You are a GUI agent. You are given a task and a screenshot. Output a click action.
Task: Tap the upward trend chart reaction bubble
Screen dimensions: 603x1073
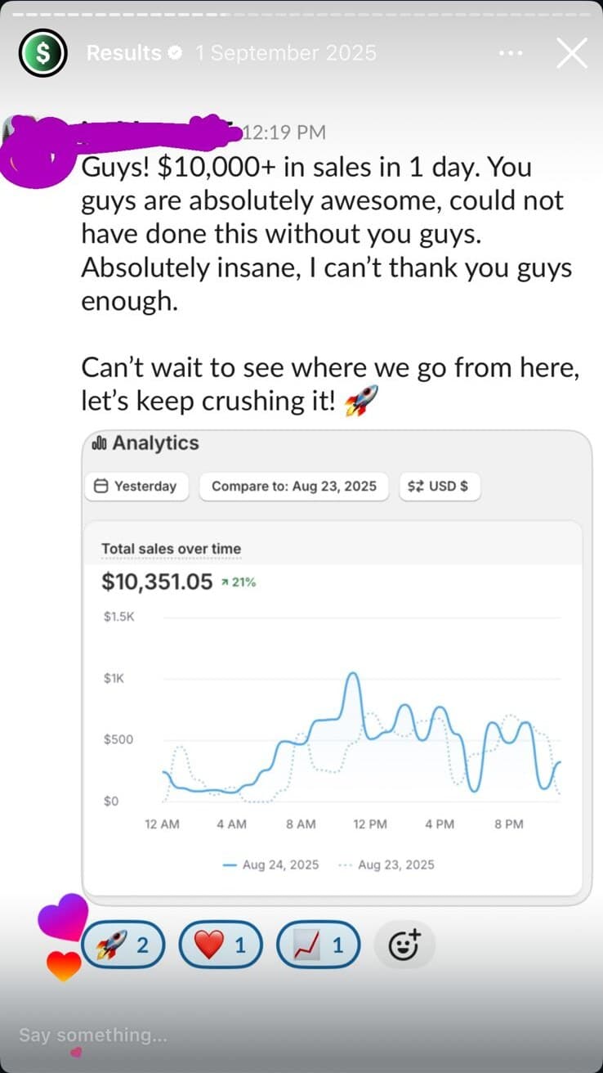(319, 944)
